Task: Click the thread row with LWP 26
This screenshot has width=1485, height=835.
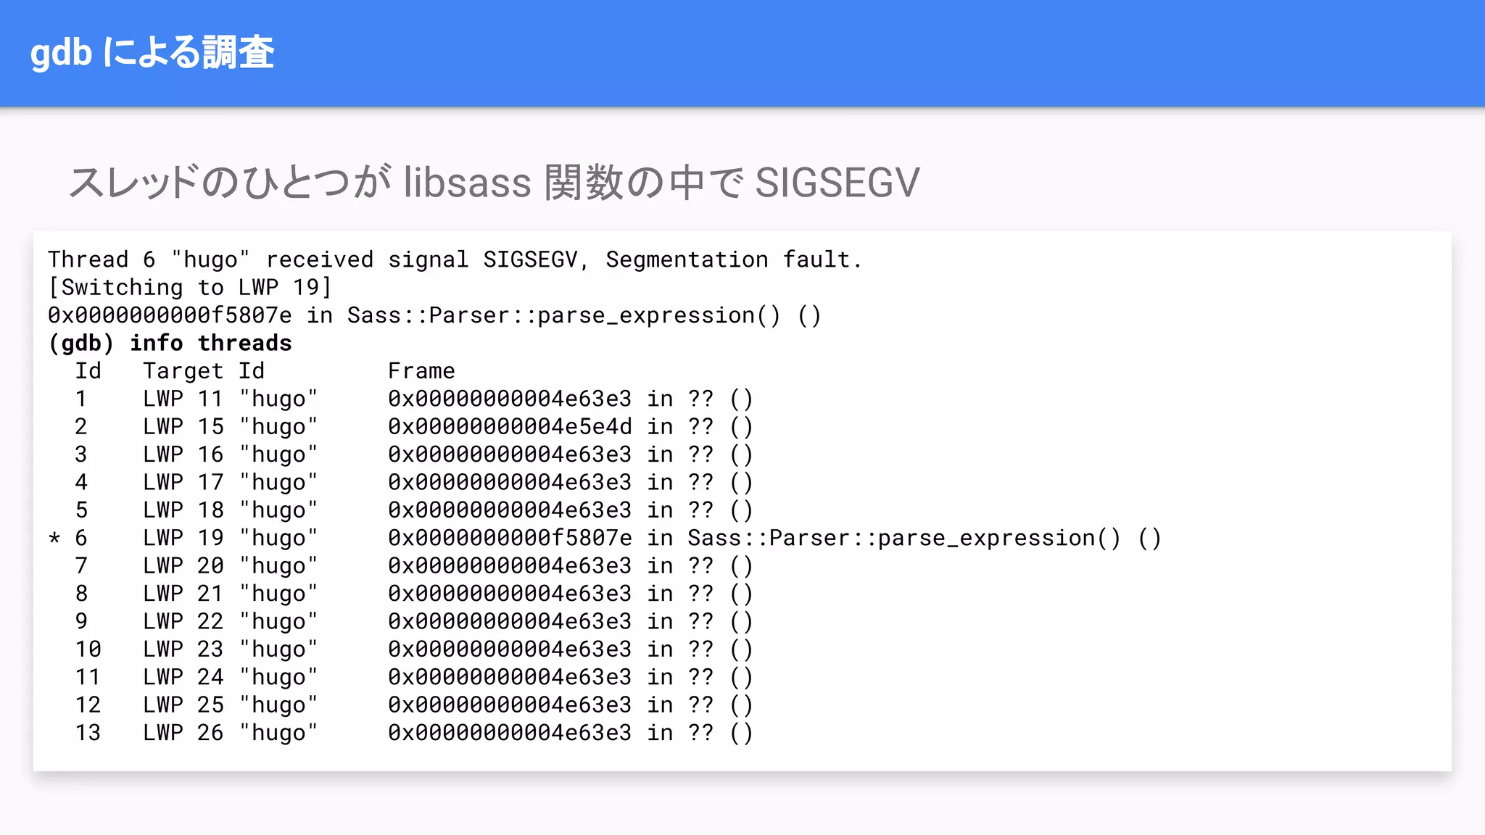Action: click(414, 733)
